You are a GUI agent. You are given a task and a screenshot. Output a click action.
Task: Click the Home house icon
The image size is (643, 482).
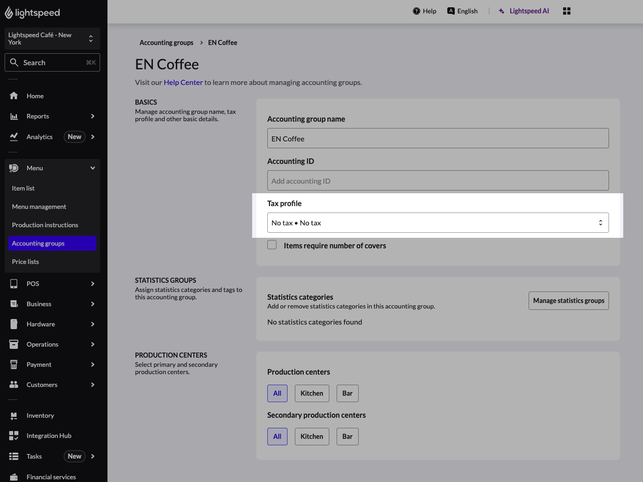pos(14,96)
